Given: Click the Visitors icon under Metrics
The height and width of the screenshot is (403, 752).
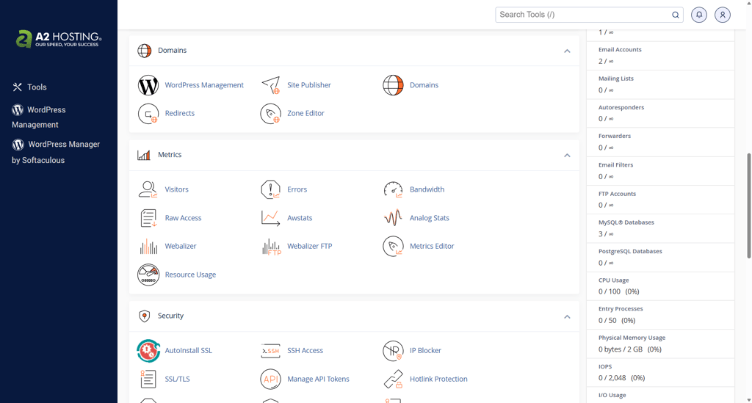Looking at the screenshot, I should [148, 190].
